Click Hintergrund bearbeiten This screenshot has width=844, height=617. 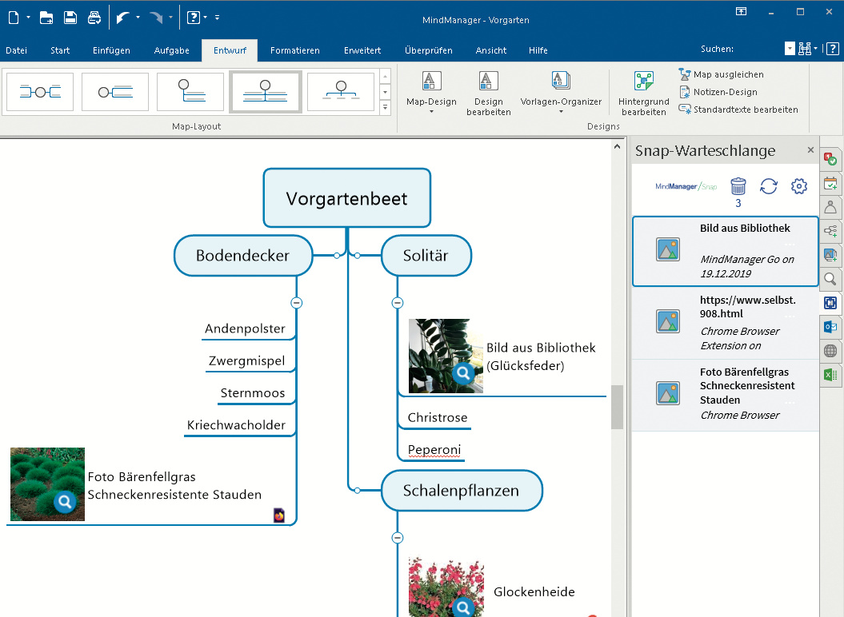(x=644, y=93)
